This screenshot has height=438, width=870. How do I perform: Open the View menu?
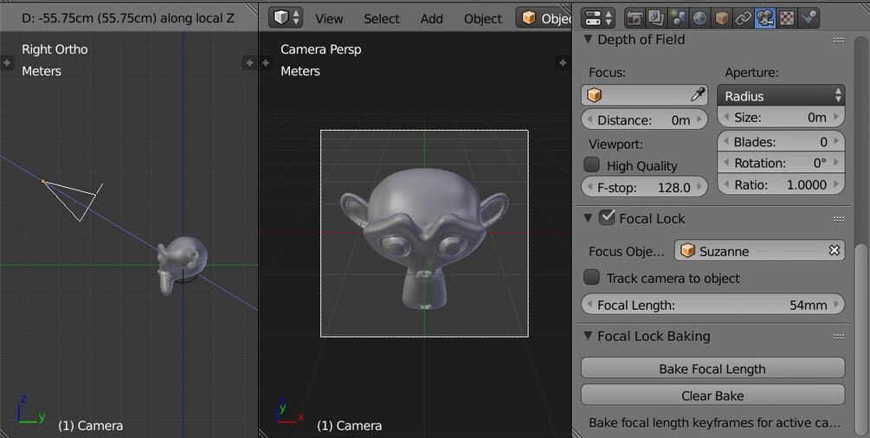(329, 19)
